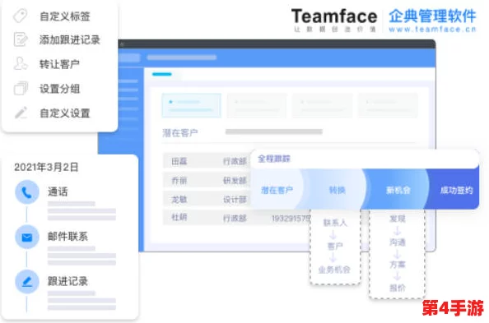Click the 潜在客户 section heading

point(180,133)
